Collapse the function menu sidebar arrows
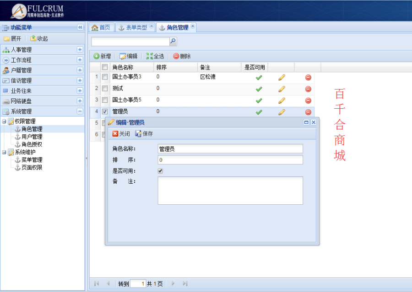 [81, 27]
